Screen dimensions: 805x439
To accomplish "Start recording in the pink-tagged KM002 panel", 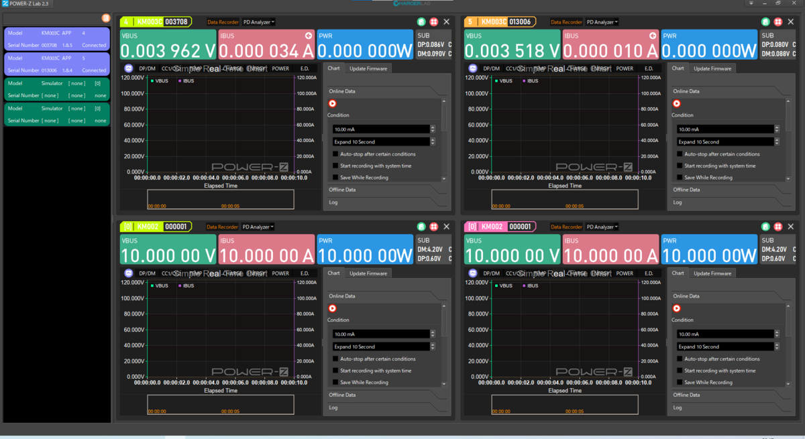I will click(676, 308).
